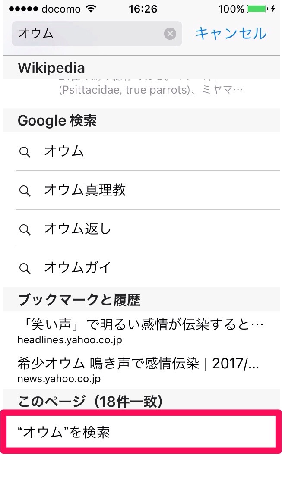The image size is (282, 490).
Task: Tap the docomo signal strength dots
Action: [22, 9]
